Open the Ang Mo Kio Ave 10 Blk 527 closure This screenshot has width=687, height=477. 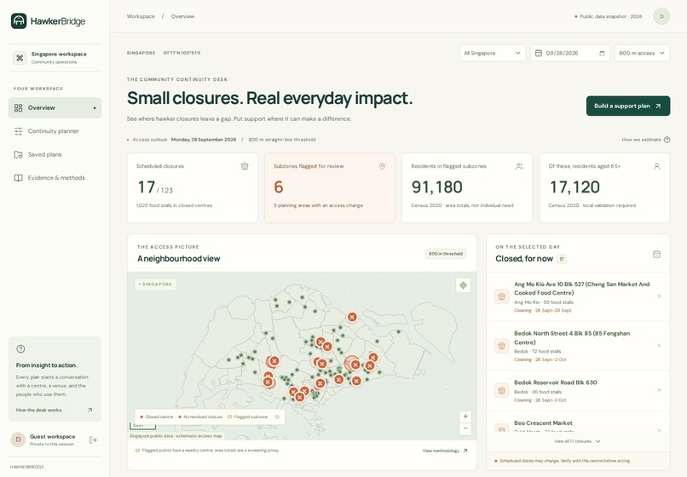tap(578, 297)
